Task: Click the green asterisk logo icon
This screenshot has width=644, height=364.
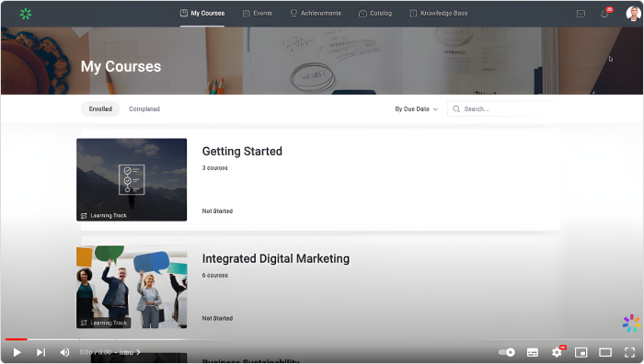Action: [x=26, y=14]
